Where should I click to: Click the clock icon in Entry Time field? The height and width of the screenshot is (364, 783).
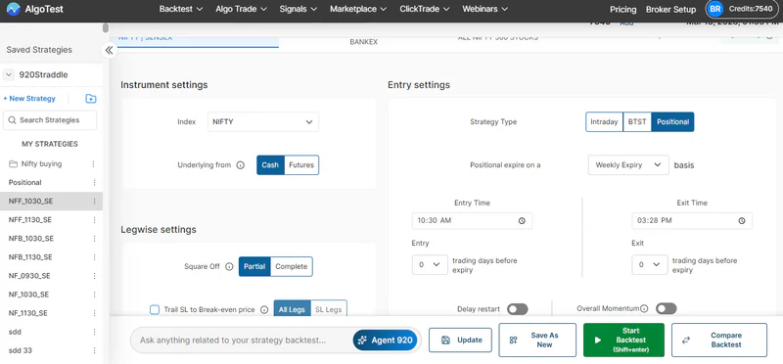tap(522, 221)
